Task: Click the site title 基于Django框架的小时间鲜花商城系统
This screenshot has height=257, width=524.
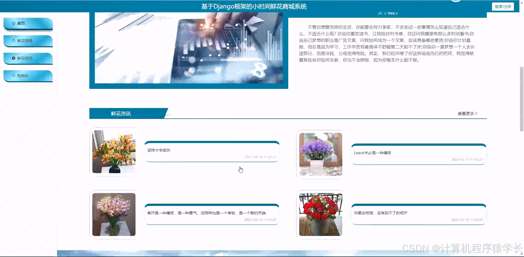Action: 254,7
